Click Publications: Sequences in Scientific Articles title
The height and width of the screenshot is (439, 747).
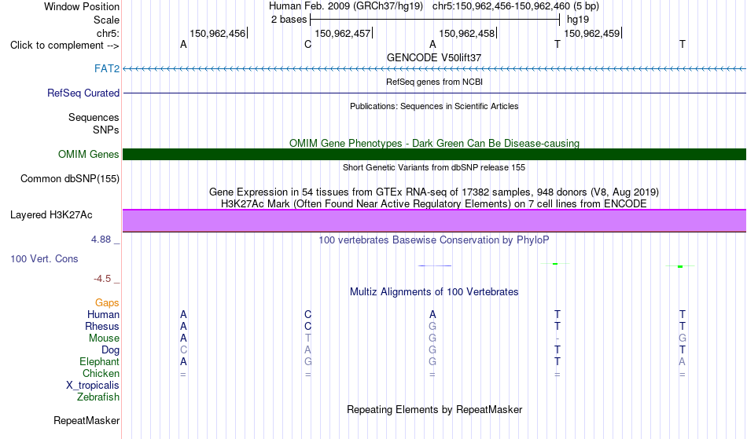coord(434,106)
